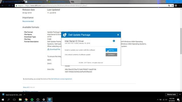
Task: Open a new browser tab
Action: pyautogui.click(x=73, y=2)
